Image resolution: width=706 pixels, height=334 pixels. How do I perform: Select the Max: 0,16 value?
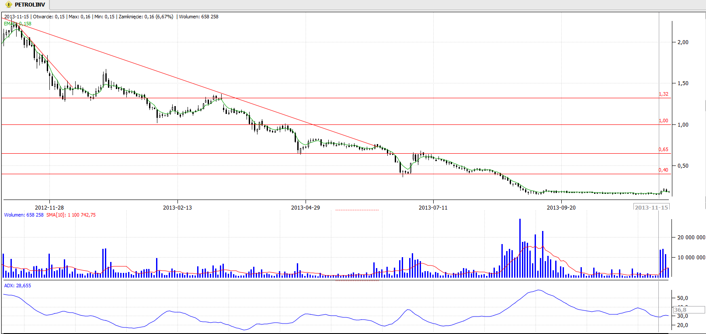pyautogui.click(x=79, y=17)
